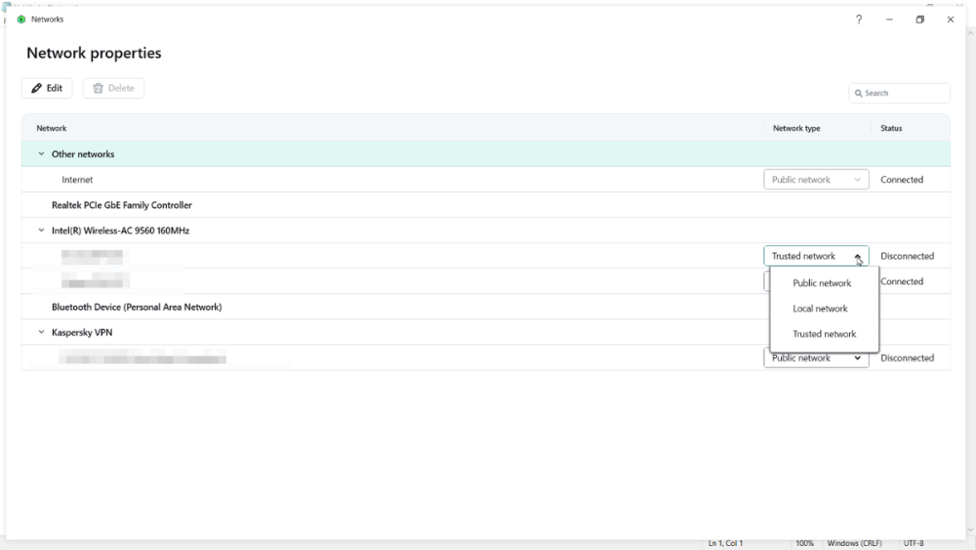Screen dimensions: 976x550
Task: Select the Bluetooth Device (Personal Area Network) row
Action: click(485, 307)
